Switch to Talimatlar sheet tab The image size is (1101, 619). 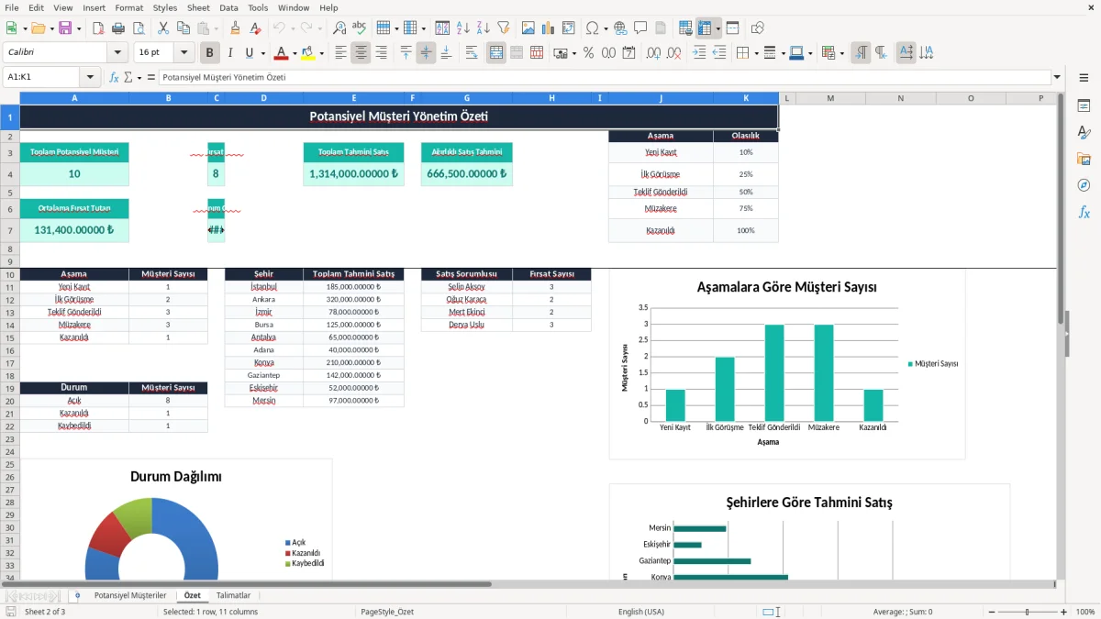pyautogui.click(x=233, y=595)
